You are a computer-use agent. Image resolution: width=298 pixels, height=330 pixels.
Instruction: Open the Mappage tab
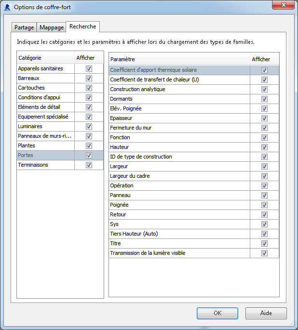click(x=51, y=27)
